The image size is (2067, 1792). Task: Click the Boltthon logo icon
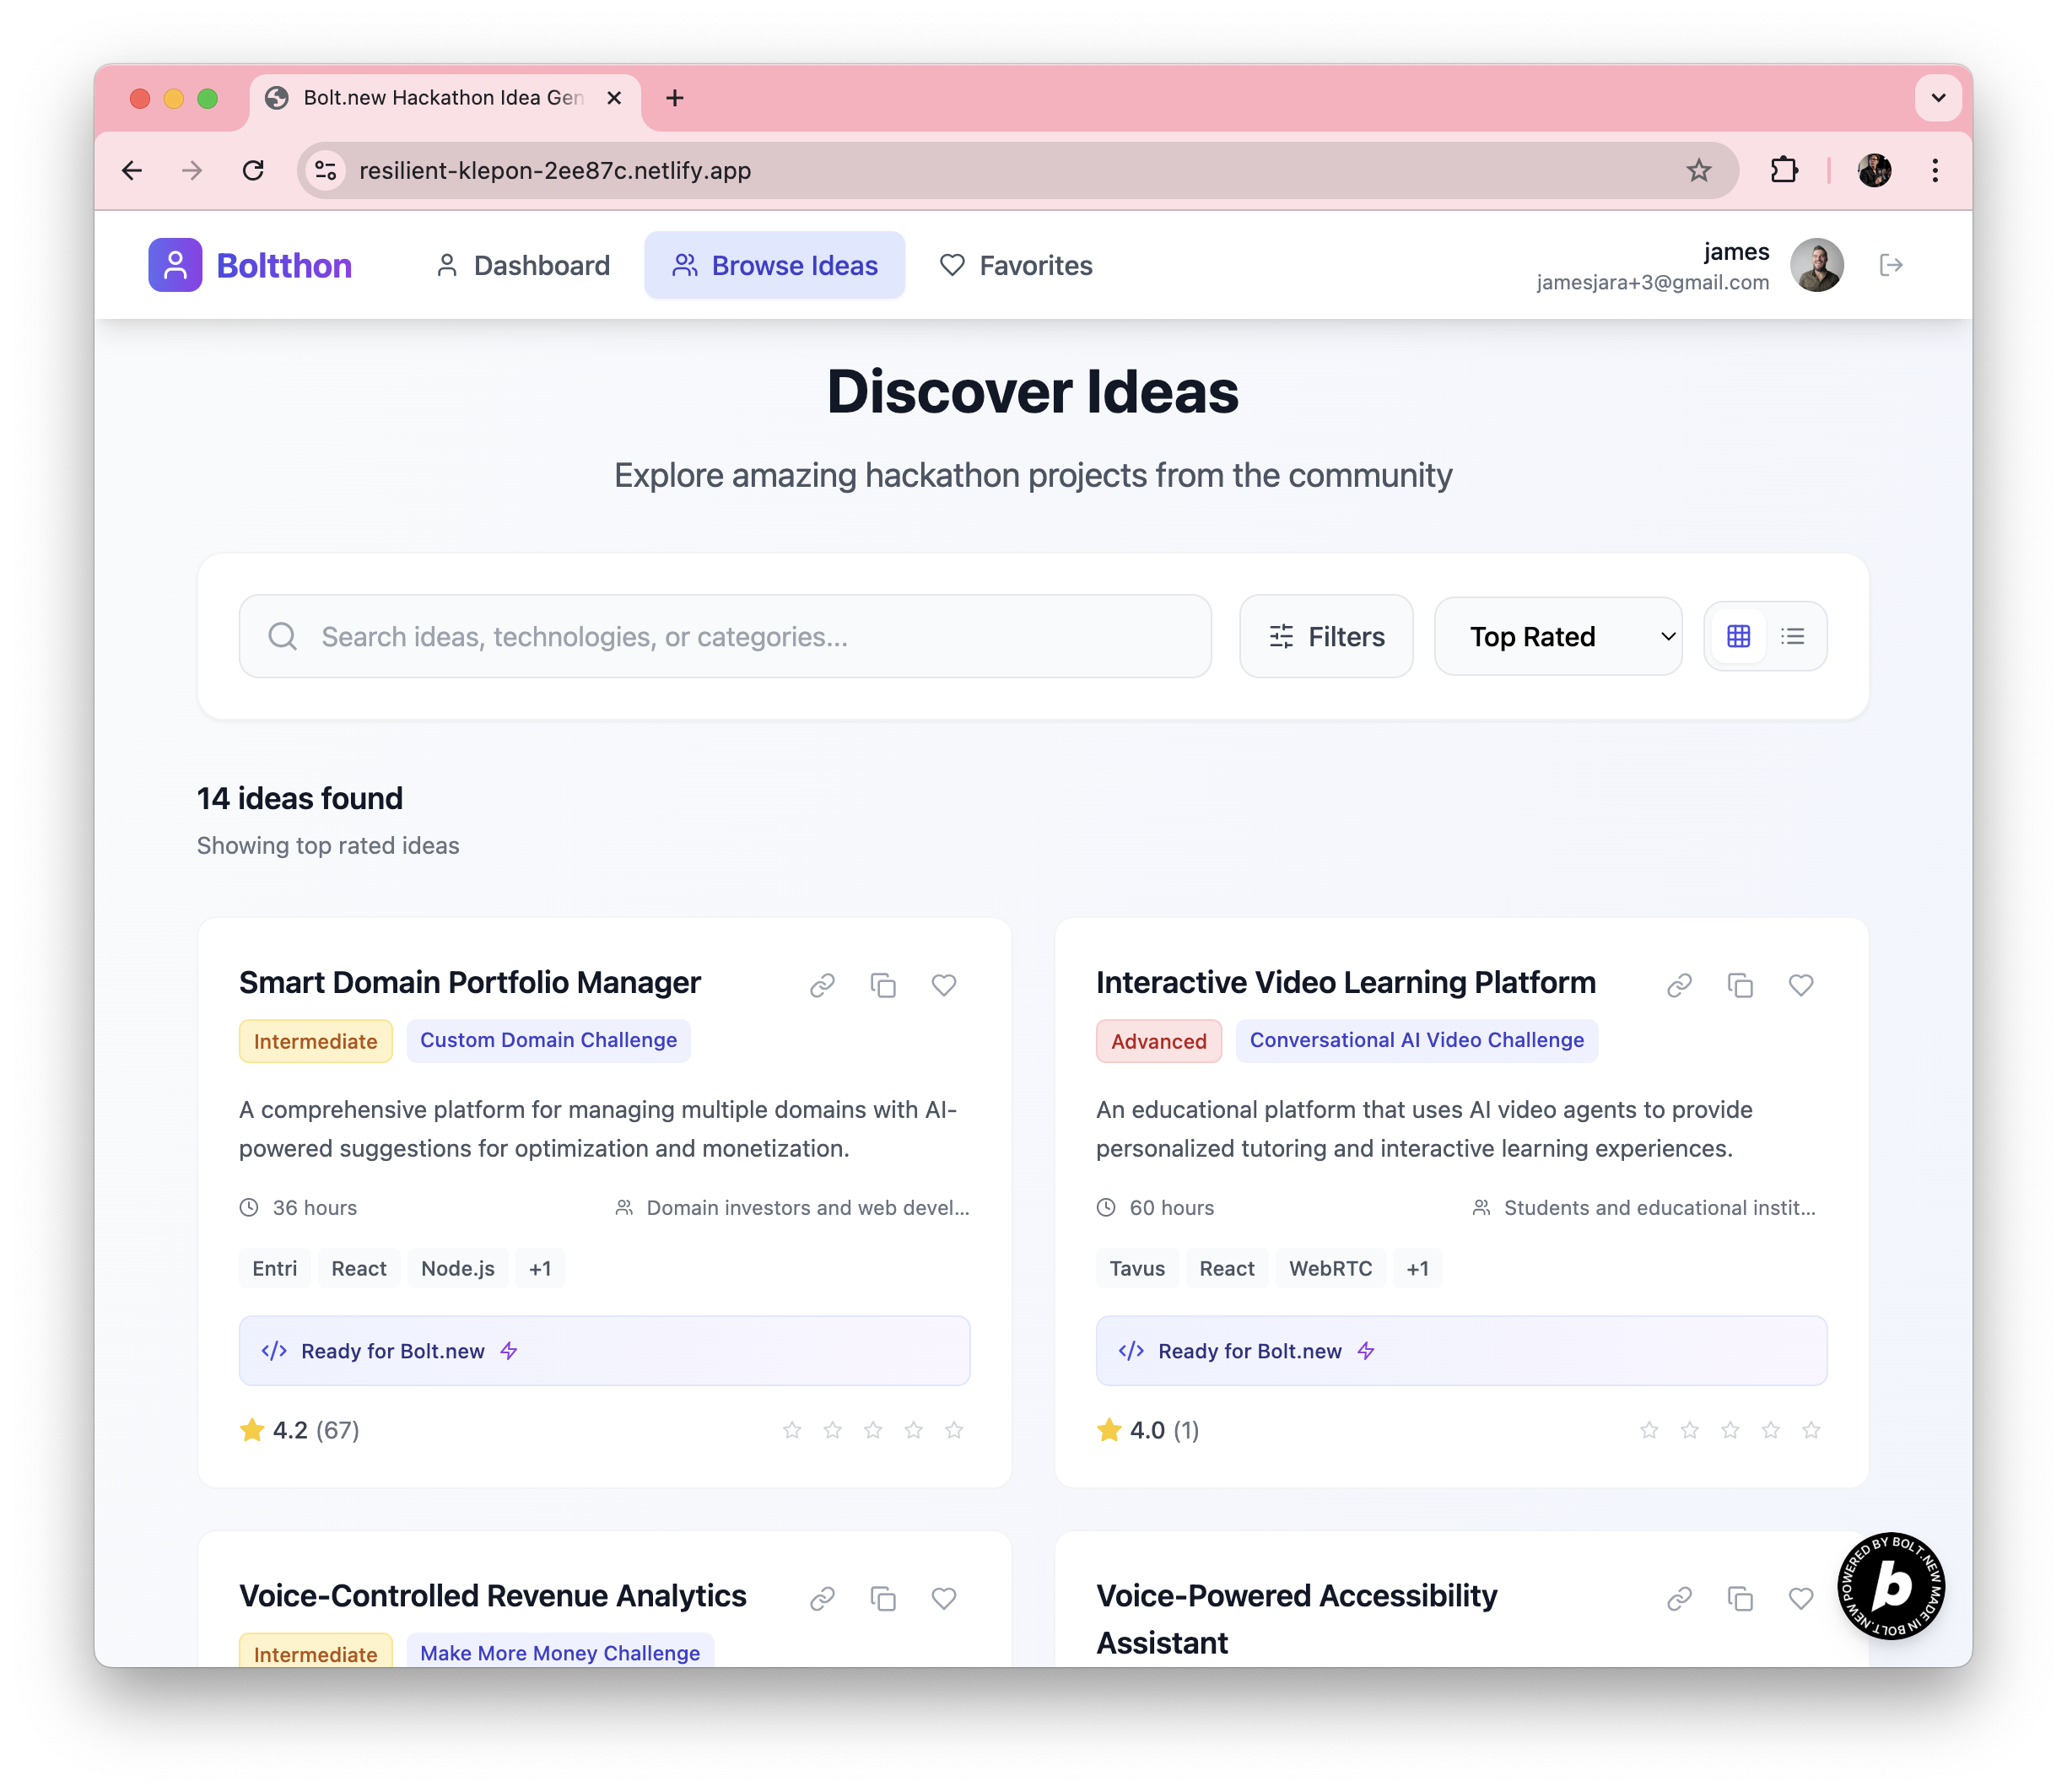click(175, 265)
